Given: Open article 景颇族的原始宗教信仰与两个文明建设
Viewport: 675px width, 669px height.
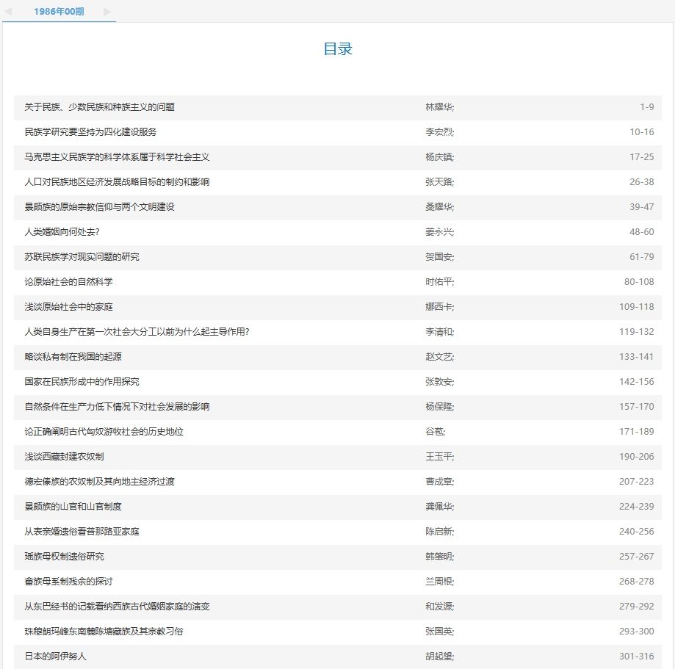Looking at the screenshot, I should 99,206.
